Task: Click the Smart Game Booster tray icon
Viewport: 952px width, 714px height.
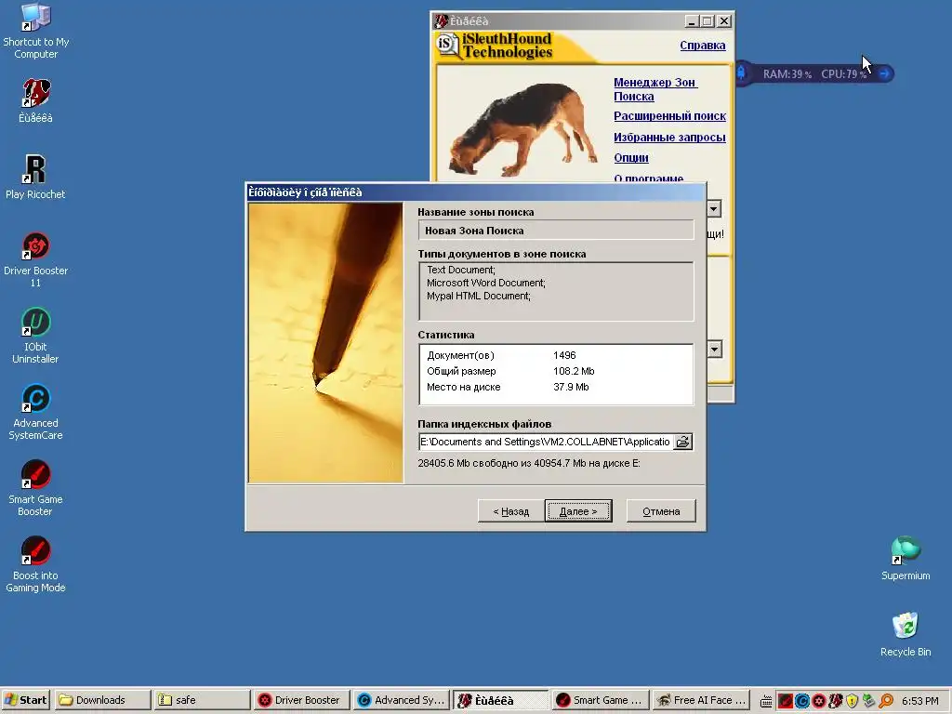Action: tap(785, 701)
